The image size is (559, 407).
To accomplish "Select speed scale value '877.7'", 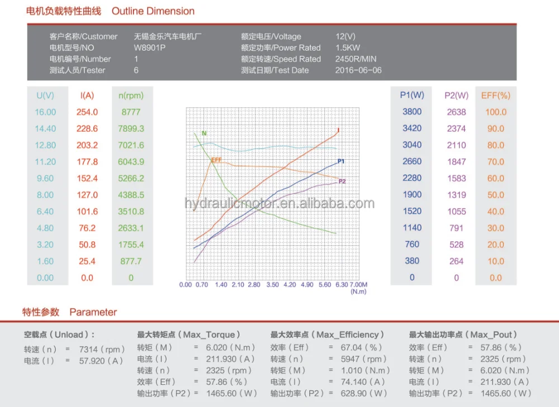I will coord(131,261).
